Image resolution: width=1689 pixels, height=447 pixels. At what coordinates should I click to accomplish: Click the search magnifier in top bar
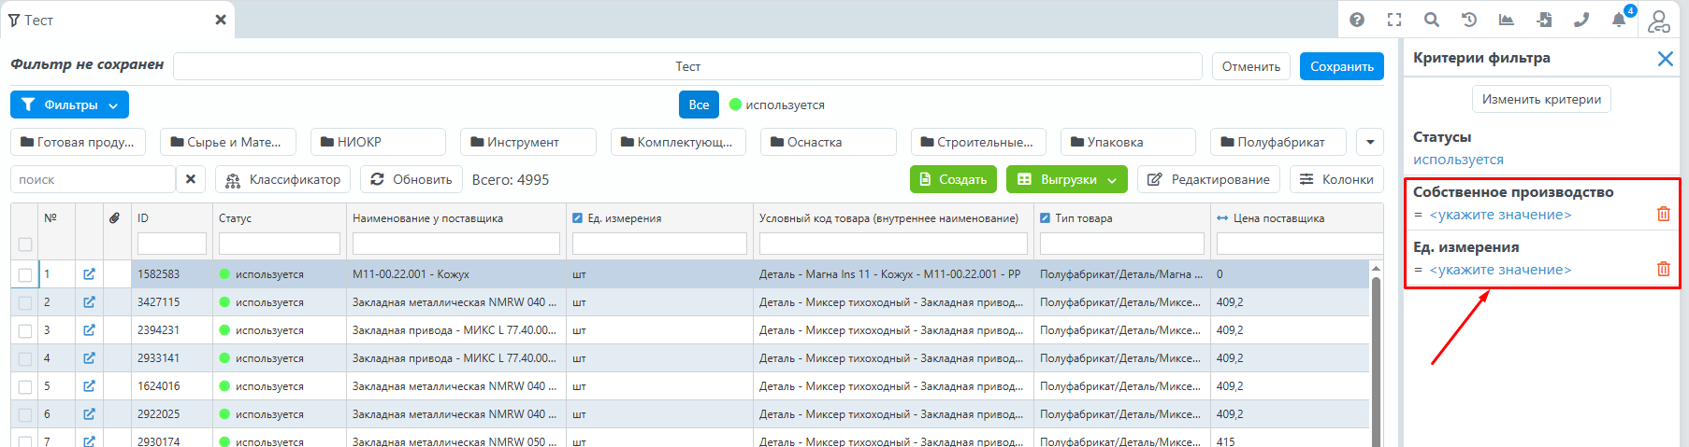click(1432, 20)
